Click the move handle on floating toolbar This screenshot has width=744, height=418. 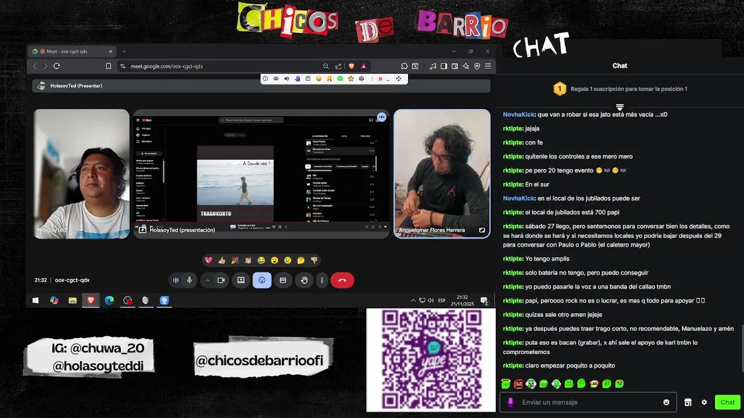click(x=399, y=78)
